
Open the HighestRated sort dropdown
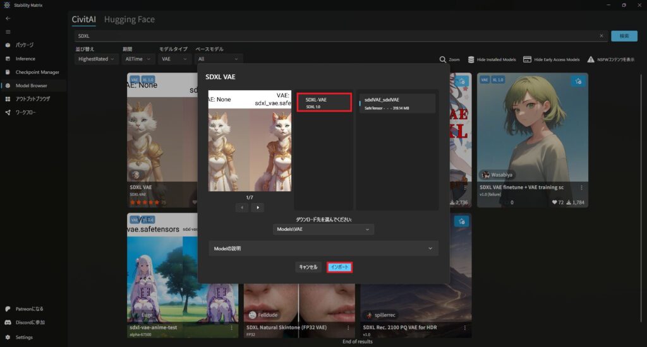click(x=96, y=59)
